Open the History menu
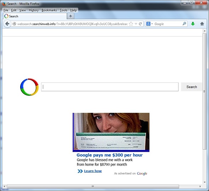This screenshot has width=209, height=191. point(34,10)
